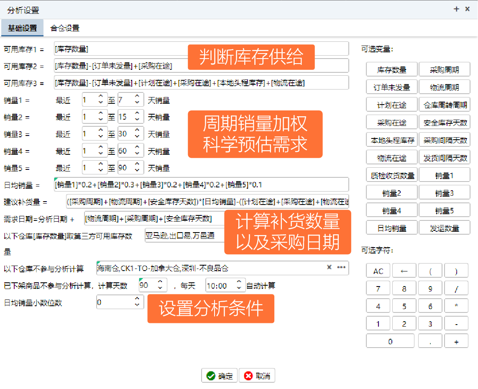Confirm the settings with the 确定 button
Viewport: 478px width, 389px height.
click(x=219, y=375)
